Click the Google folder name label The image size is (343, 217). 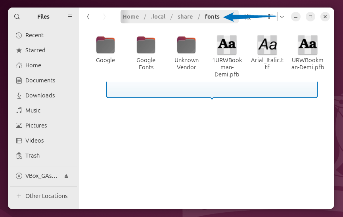[105, 60]
